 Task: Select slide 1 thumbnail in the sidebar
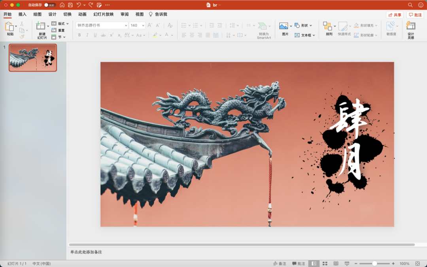click(x=33, y=58)
